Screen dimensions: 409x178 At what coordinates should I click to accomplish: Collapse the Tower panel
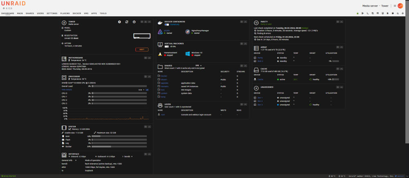pos(149,22)
